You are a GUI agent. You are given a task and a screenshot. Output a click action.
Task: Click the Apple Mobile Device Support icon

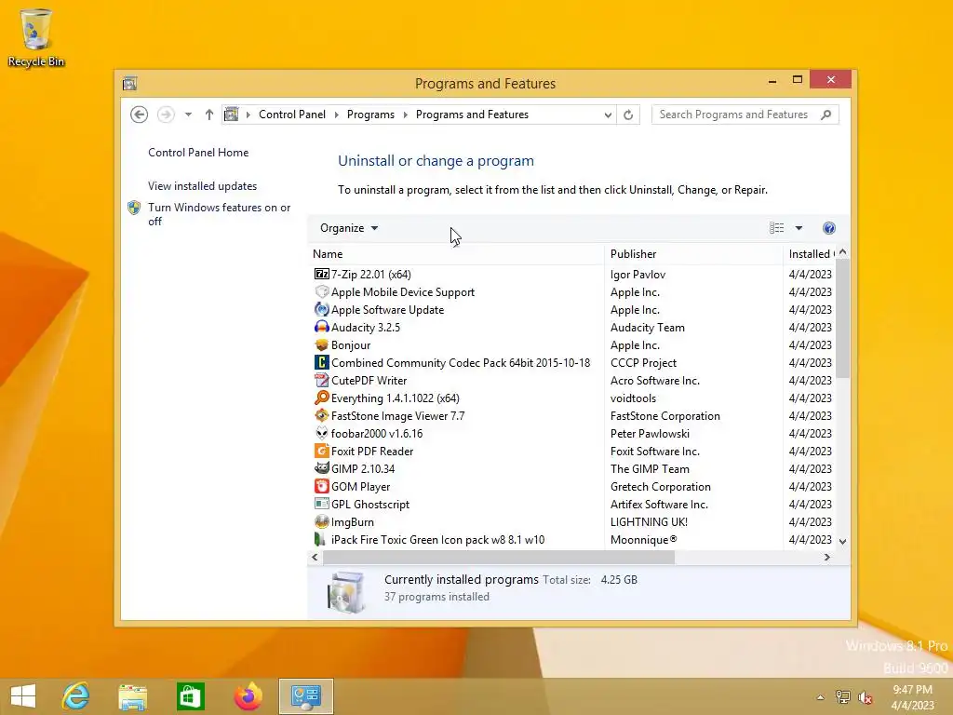click(321, 291)
